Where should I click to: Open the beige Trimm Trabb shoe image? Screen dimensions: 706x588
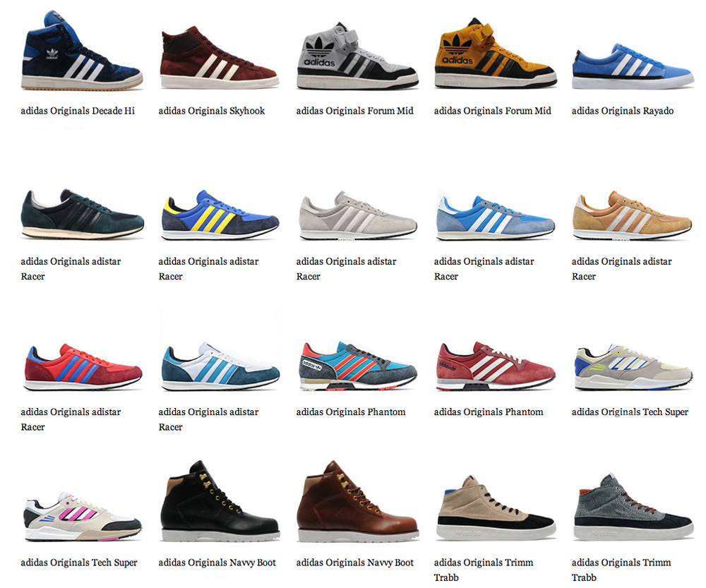496,508
